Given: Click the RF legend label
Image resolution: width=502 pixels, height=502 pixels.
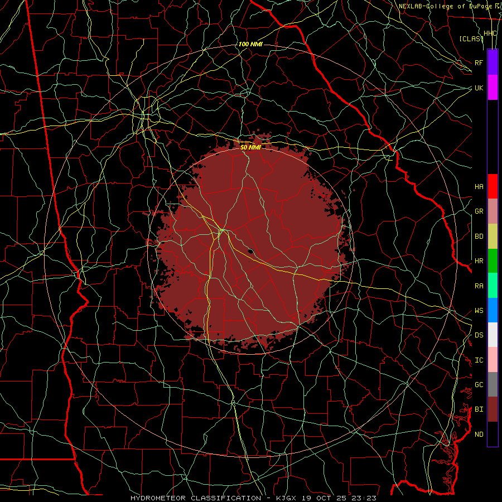Looking at the screenshot, I should point(479,62).
